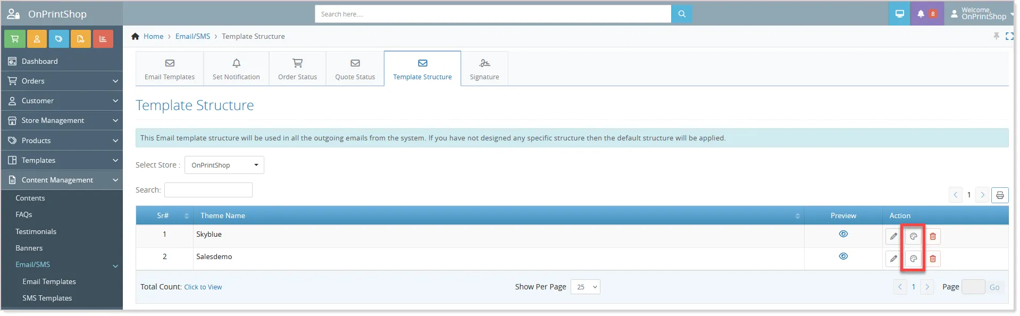Image resolution: width=1020 pixels, height=316 pixels.
Task: Edit the Salesdemo theme with pencil icon
Action: tap(893, 259)
